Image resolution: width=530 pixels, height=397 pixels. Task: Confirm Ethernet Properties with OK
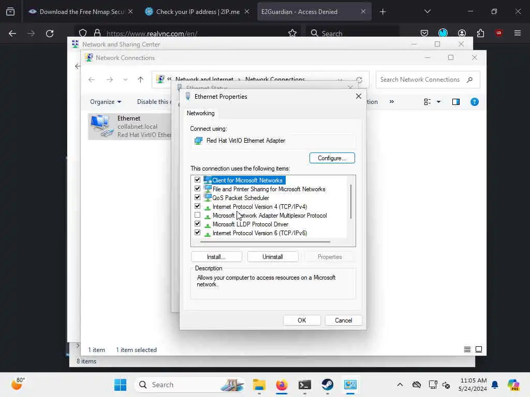[302, 320]
